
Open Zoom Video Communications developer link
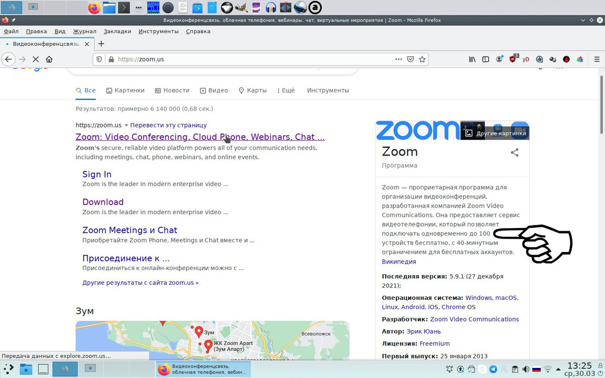coord(474,319)
